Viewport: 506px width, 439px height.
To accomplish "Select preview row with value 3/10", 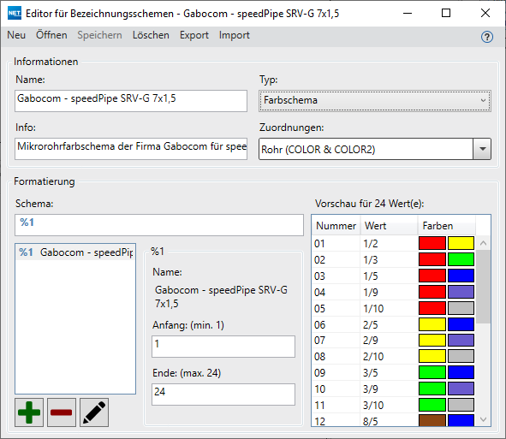I will tap(394, 405).
